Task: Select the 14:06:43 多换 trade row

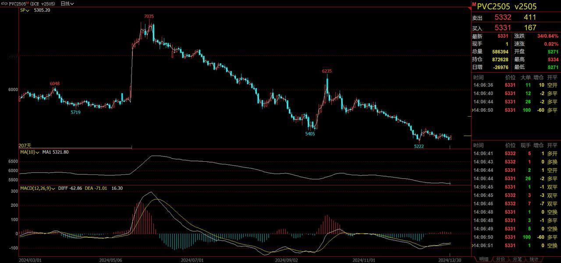Action: (516, 162)
